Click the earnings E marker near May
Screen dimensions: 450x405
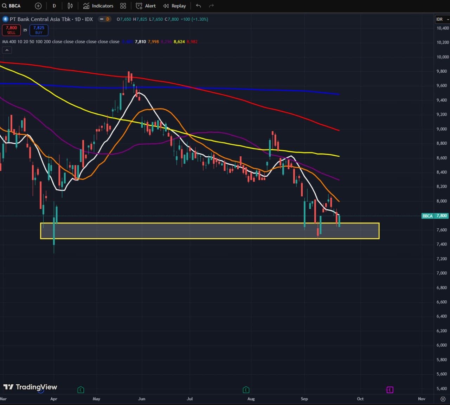[81, 390]
